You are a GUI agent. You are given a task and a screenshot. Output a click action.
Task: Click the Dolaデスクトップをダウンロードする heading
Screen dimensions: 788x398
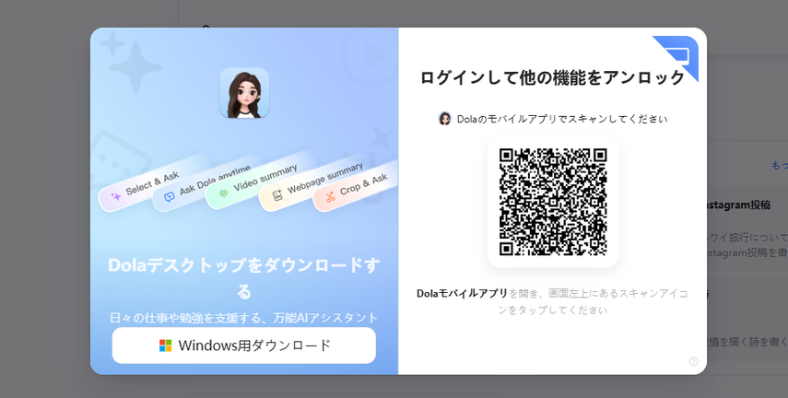pos(243,278)
